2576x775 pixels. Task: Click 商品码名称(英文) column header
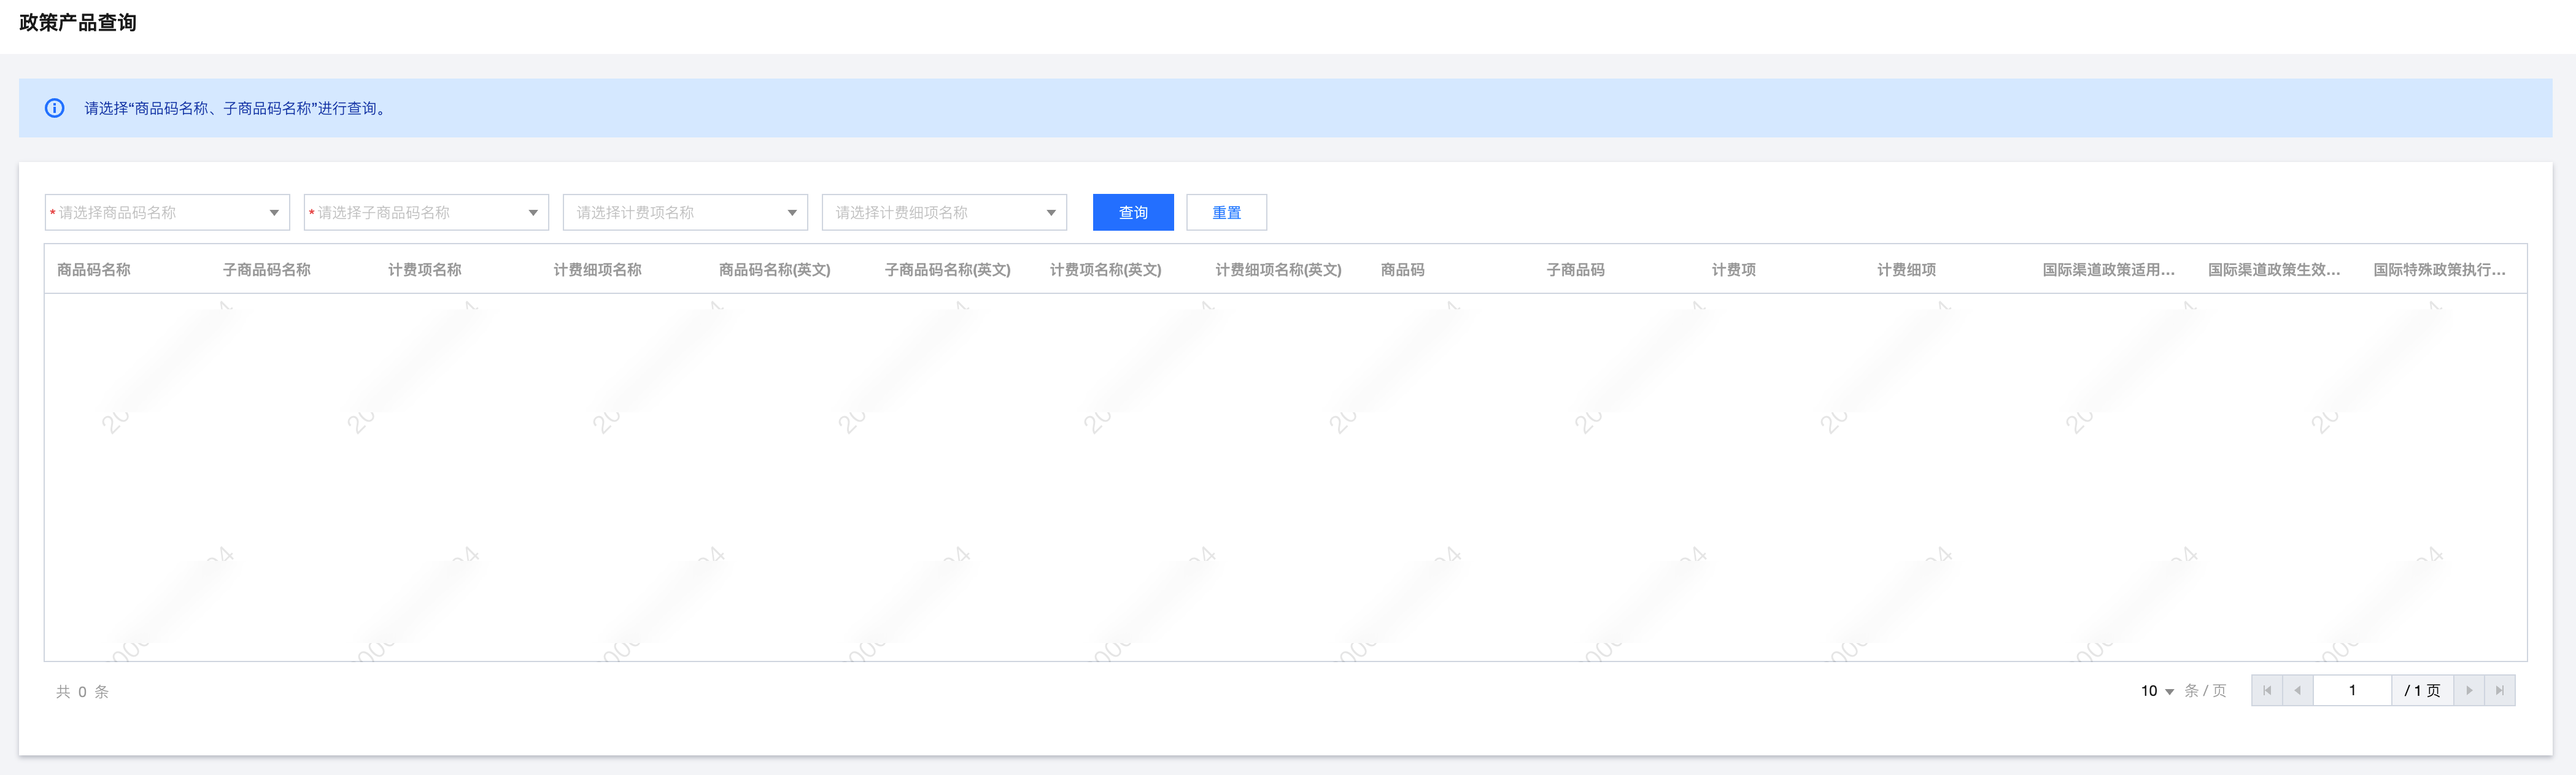[x=774, y=270]
